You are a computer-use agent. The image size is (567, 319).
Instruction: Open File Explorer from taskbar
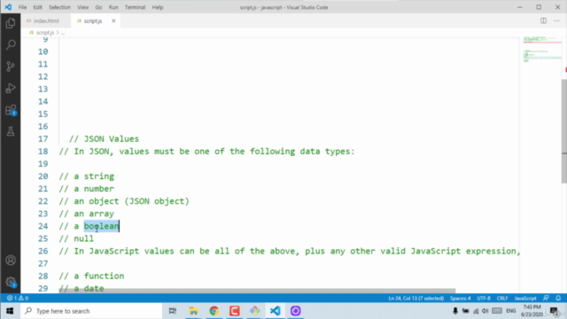coord(193,311)
